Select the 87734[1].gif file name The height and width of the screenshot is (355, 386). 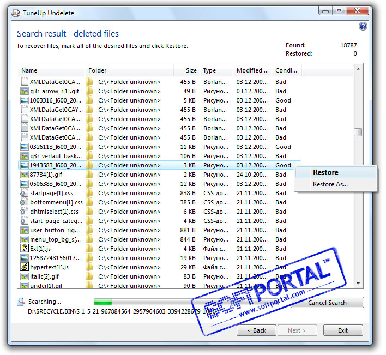[x=46, y=175]
